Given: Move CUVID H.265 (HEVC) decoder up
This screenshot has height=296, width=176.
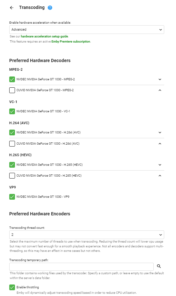Looking at the screenshot, I should tap(160, 176).
